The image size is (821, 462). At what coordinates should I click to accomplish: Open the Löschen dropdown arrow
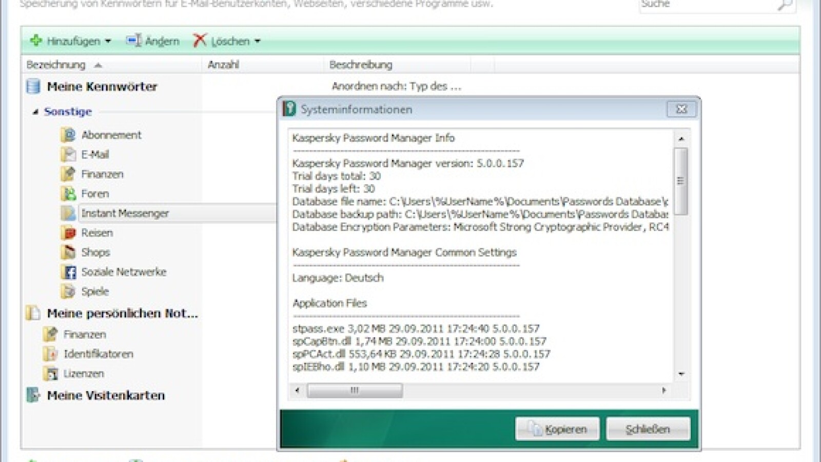pos(258,41)
